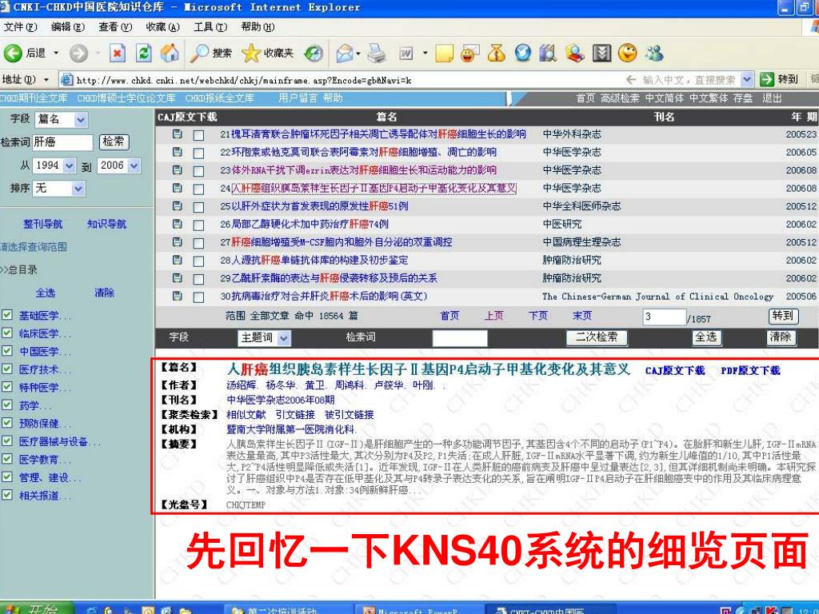Viewport: 819px width, 614px height.
Task: Check the box for article 21
Action: pos(198,135)
